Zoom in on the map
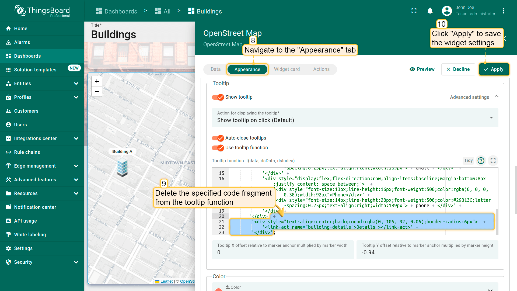This screenshot has height=291, width=517. tap(97, 81)
